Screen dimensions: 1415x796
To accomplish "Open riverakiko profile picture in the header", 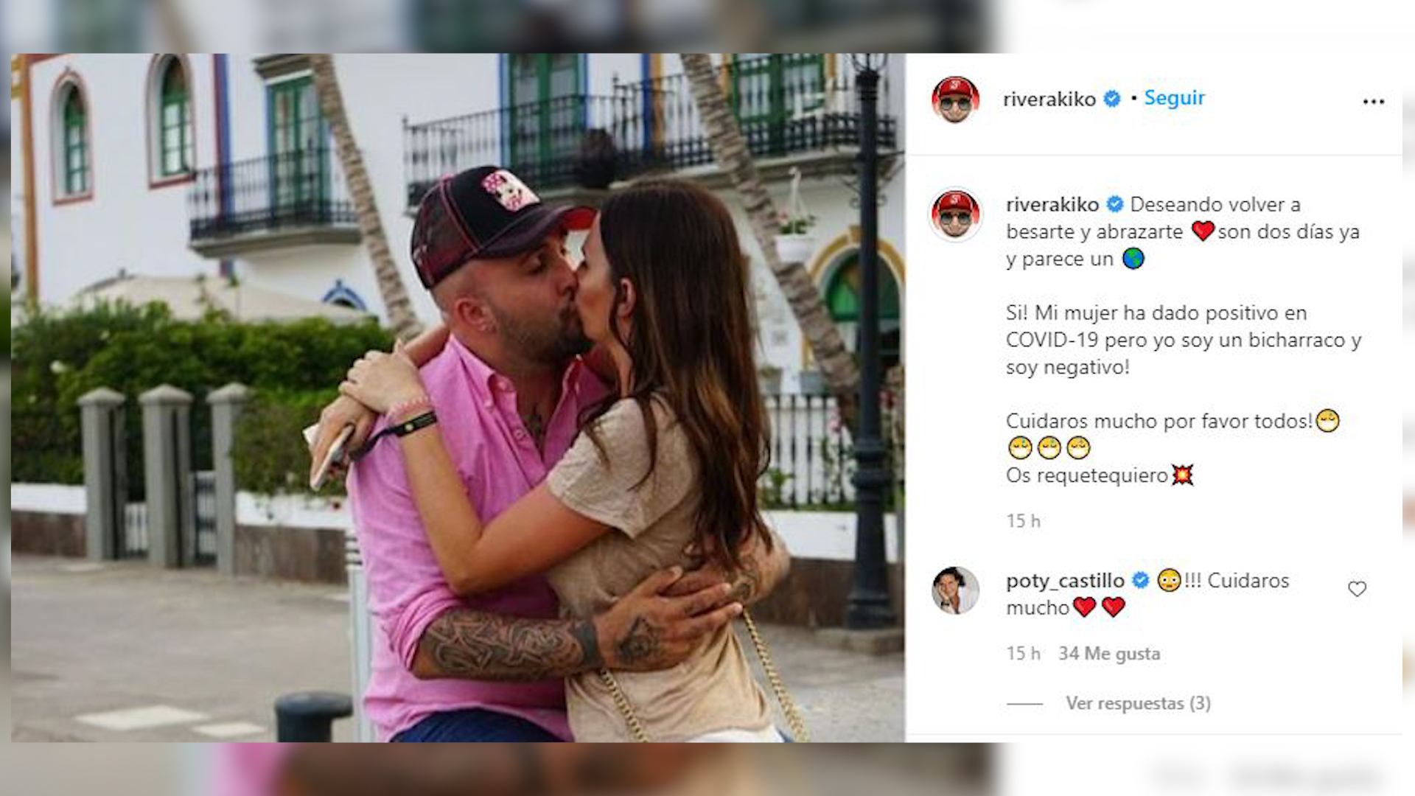I will pos(955,99).
